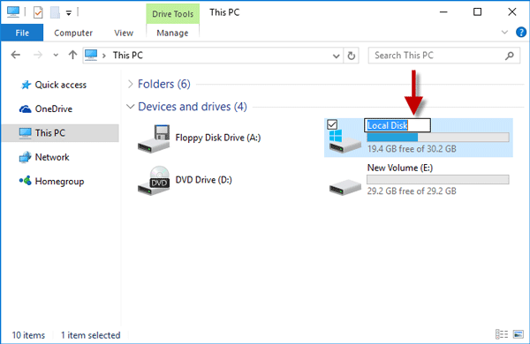Select This PC in navigation pane
Image resolution: width=530 pixels, height=344 pixels.
tap(60, 133)
